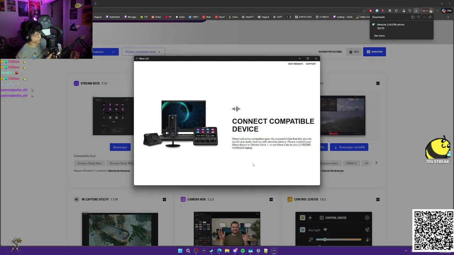Screen dimensions: 454x255
Task: Click Descargar (arm64) button
Action: [349, 147]
